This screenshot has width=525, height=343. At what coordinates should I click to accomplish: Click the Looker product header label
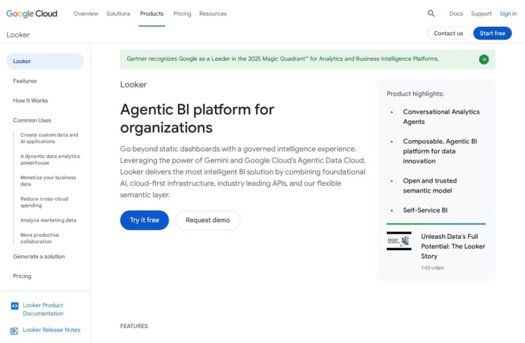tap(18, 35)
